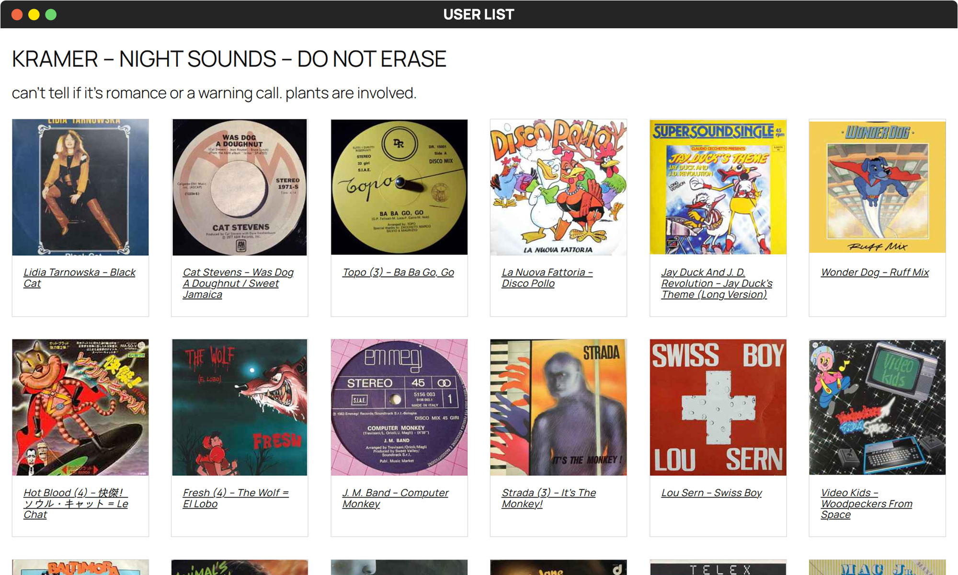Open the Topo (3) – Ba Ba Go, Go link
This screenshot has height=575, width=958.
(398, 272)
